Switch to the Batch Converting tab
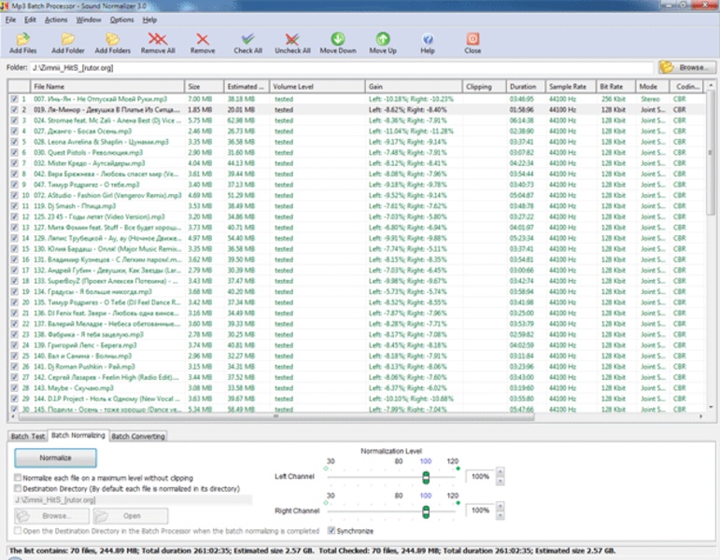 pos(137,436)
